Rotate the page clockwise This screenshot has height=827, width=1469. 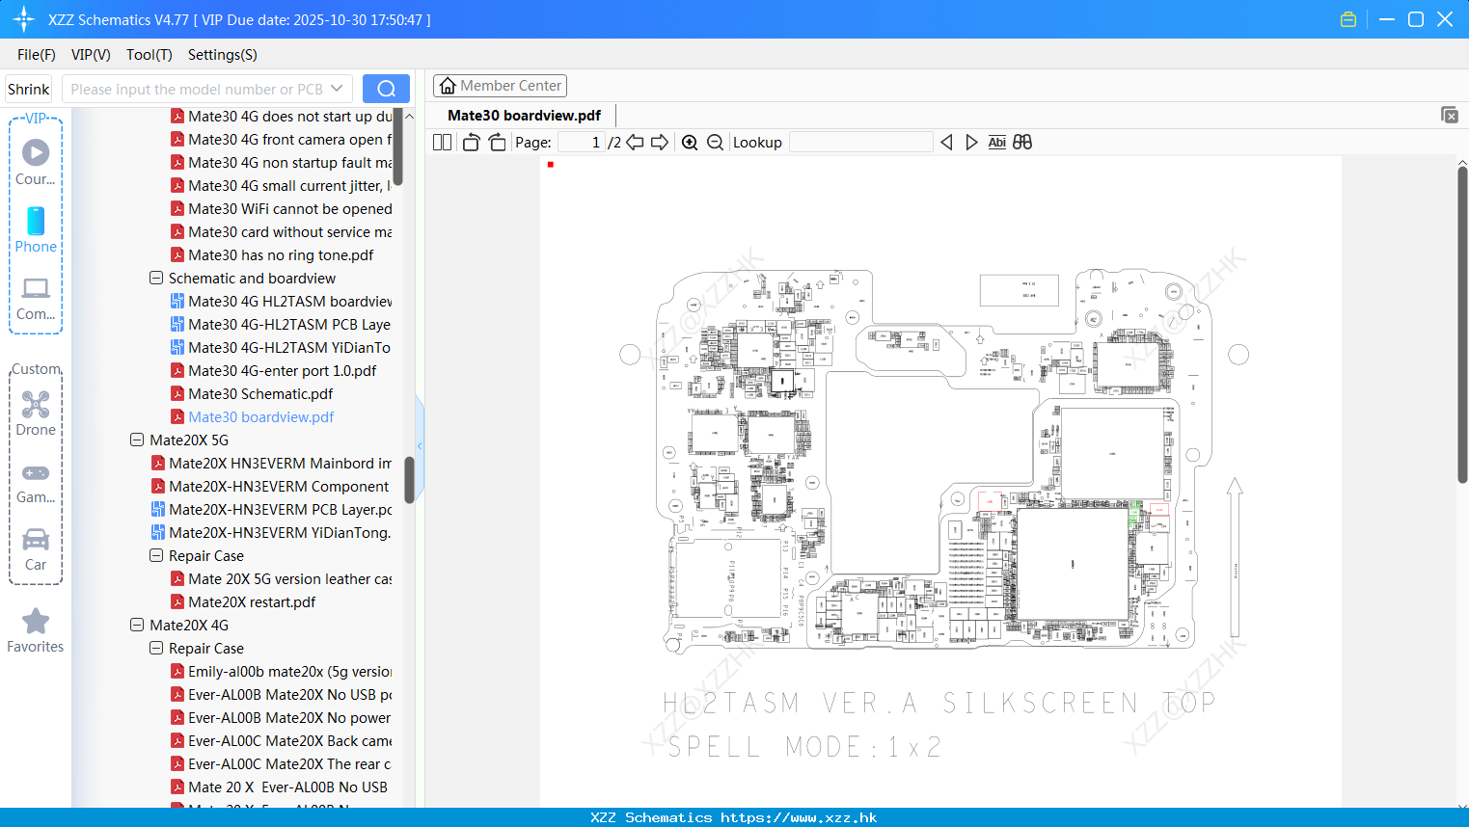coord(497,143)
